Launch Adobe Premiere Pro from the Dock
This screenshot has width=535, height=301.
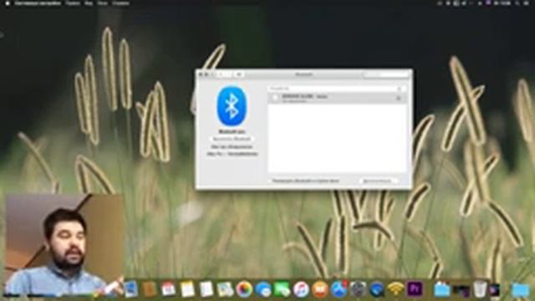point(415,289)
